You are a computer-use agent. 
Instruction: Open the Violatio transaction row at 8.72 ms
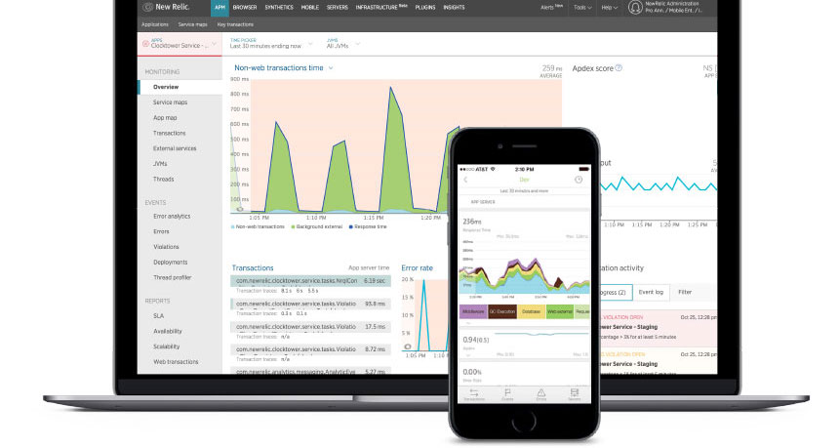[310, 349]
